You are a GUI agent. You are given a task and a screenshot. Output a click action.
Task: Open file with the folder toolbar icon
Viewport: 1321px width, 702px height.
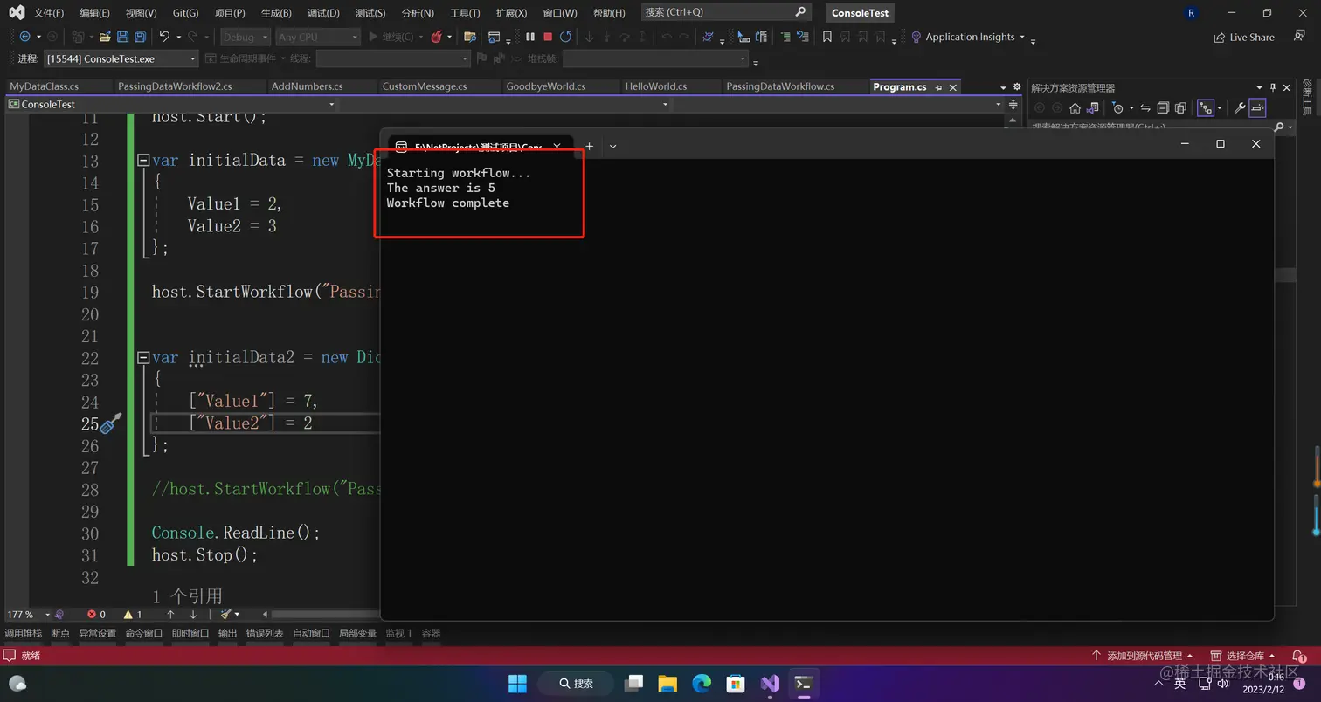click(x=105, y=37)
